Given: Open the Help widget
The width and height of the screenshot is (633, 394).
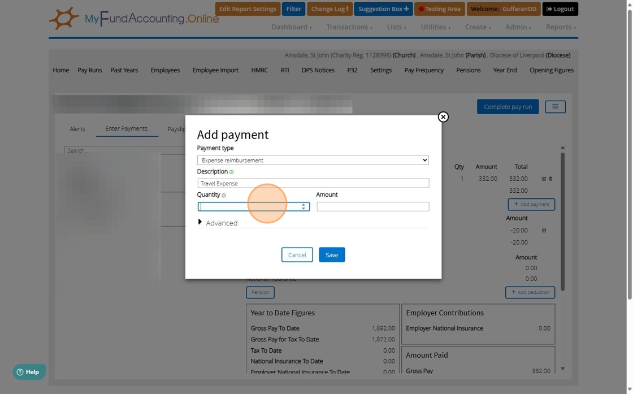Looking at the screenshot, I should [29, 372].
